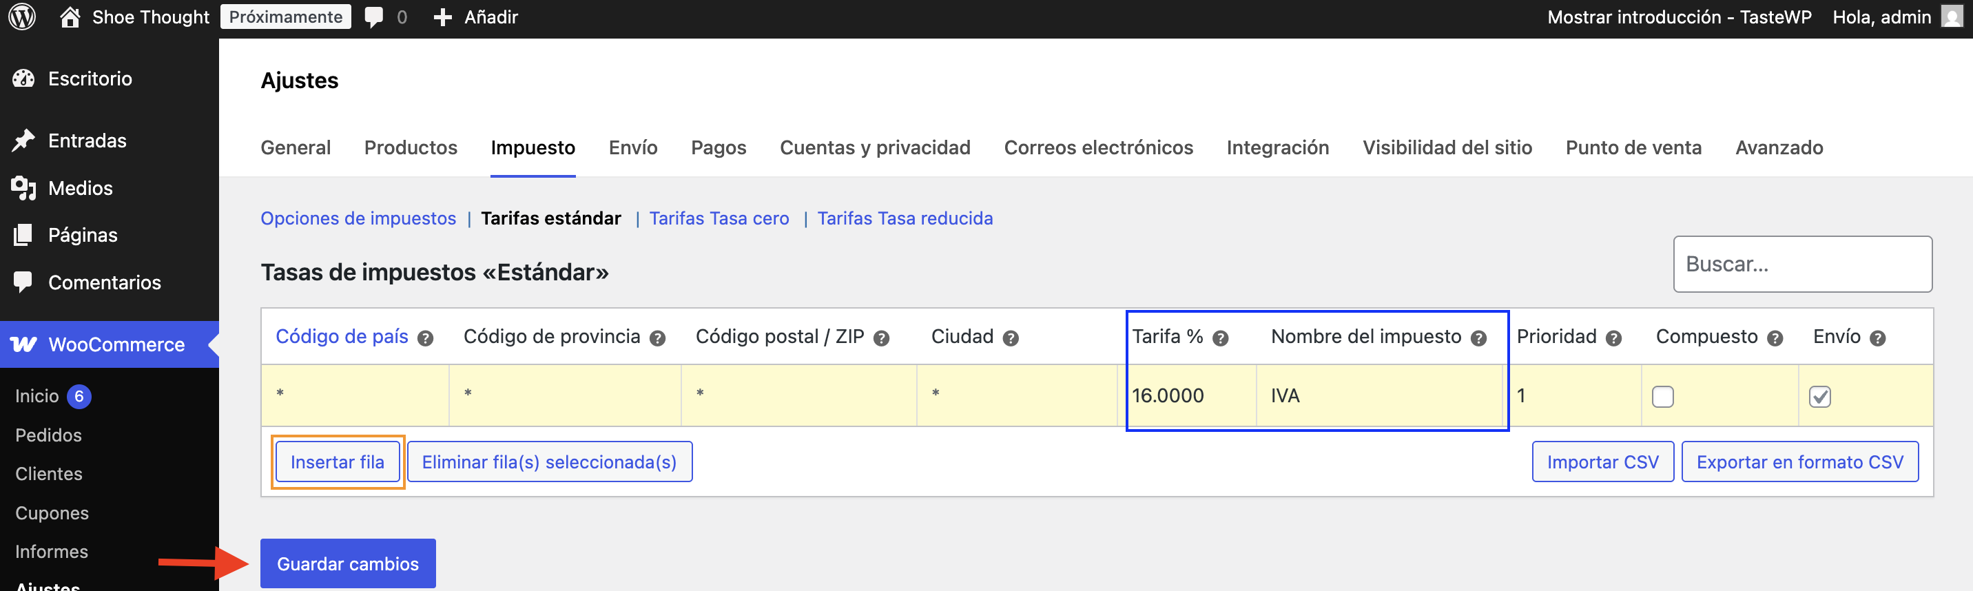Image resolution: width=1973 pixels, height=591 pixels.
Task: Focus the Buscar search field
Action: (1802, 264)
